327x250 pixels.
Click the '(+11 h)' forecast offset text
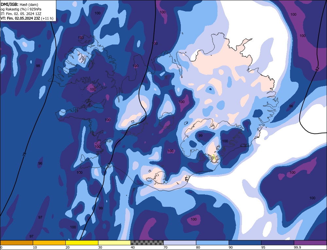point(47,18)
